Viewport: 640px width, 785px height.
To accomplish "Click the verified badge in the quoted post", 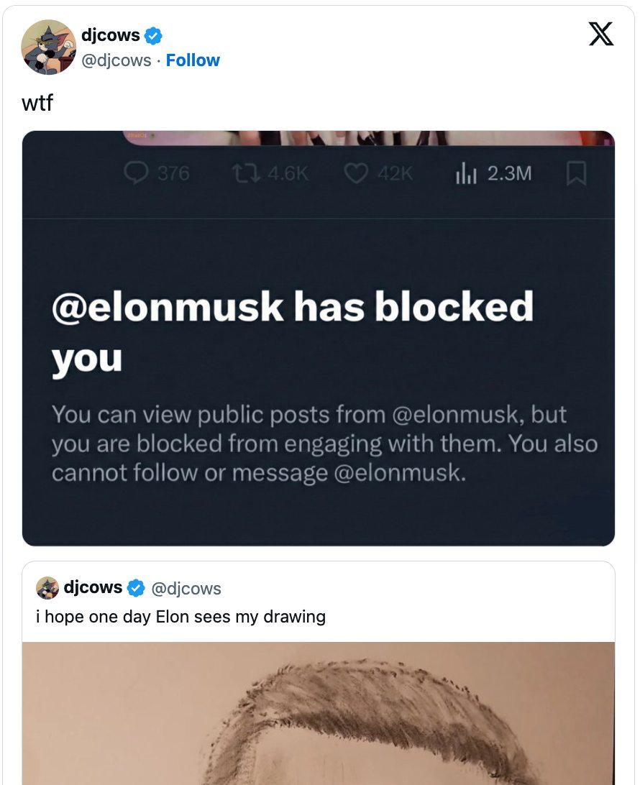I will 136,588.
